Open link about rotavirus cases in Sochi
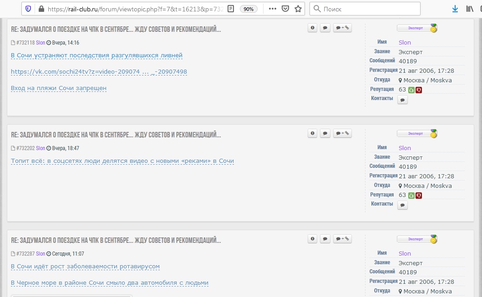Viewport: 482px width, 297px height. click(85, 267)
